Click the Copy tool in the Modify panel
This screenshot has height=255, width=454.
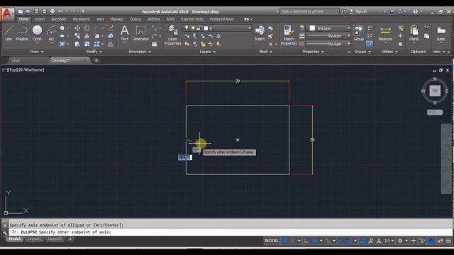[77, 36]
